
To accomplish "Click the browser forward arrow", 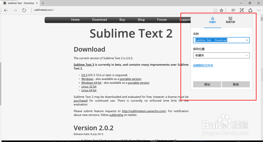I will coord(15,10).
